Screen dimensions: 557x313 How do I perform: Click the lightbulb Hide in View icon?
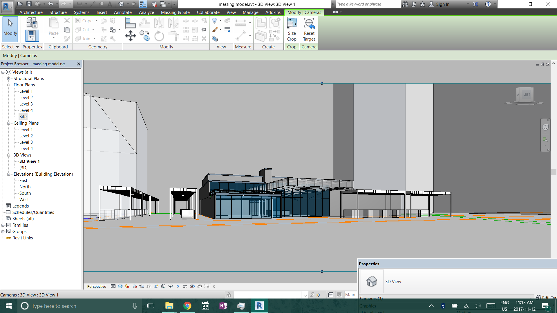pos(215,21)
